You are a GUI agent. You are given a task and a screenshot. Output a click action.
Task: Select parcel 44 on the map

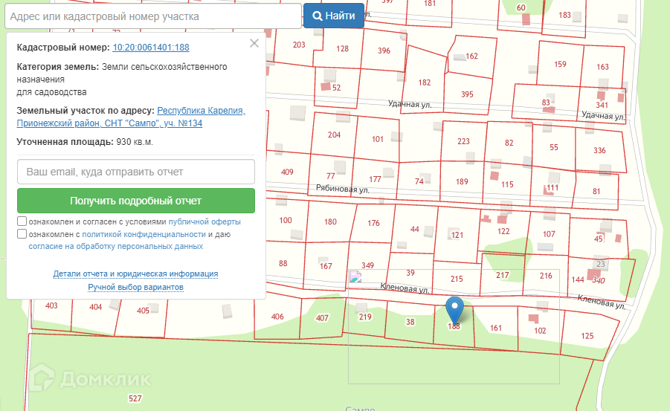click(414, 230)
